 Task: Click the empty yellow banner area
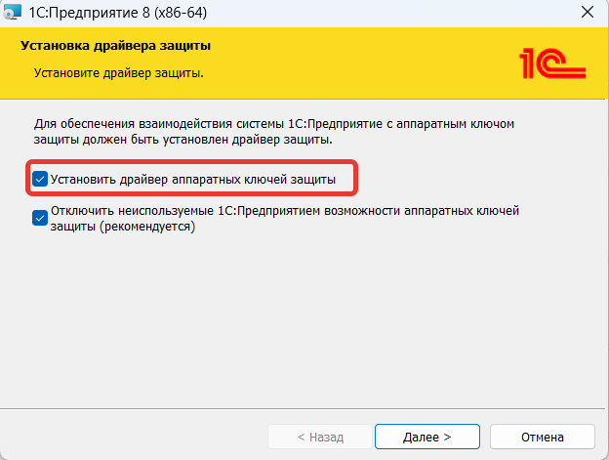(x=371, y=64)
